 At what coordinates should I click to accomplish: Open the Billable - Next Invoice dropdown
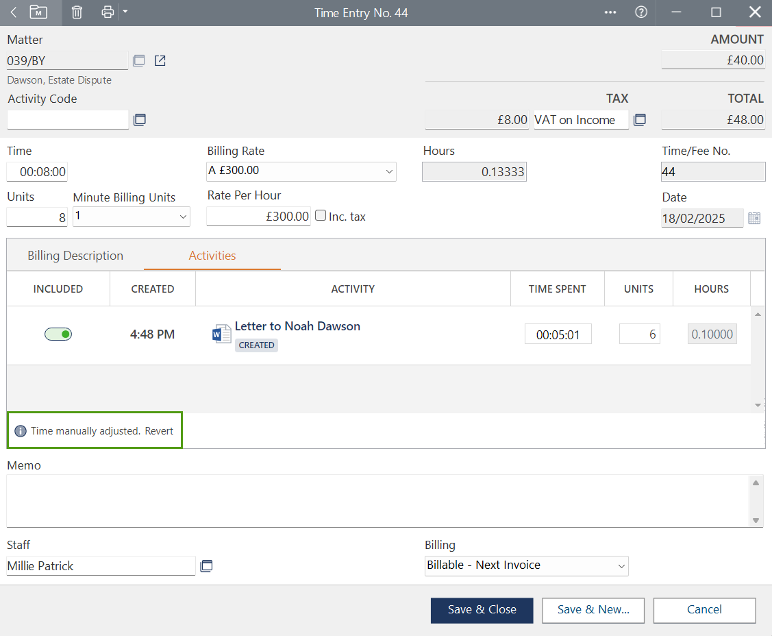tap(621, 566)
